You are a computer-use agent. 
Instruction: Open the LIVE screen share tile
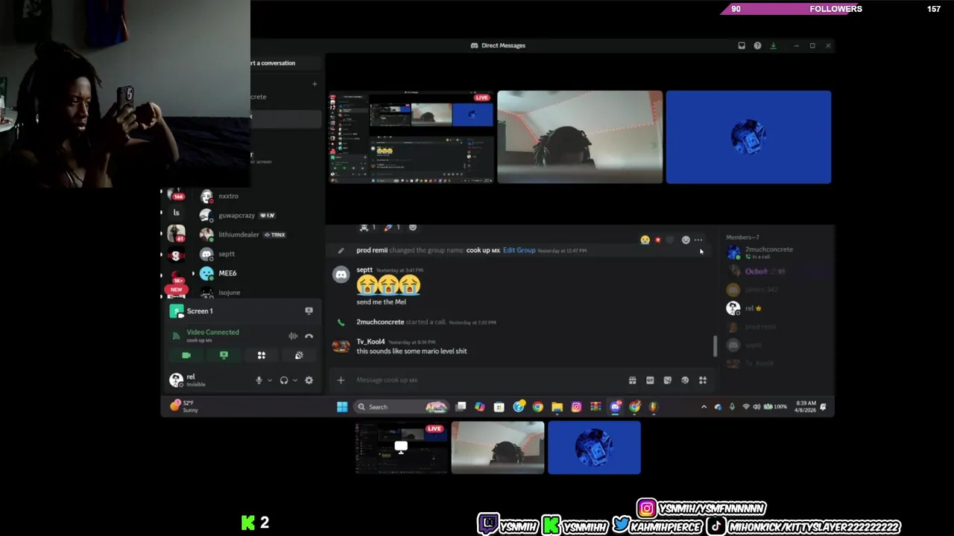click(411, 137)
